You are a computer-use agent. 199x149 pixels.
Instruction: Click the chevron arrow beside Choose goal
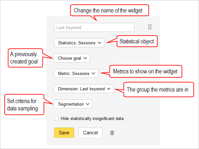(85, 58)
